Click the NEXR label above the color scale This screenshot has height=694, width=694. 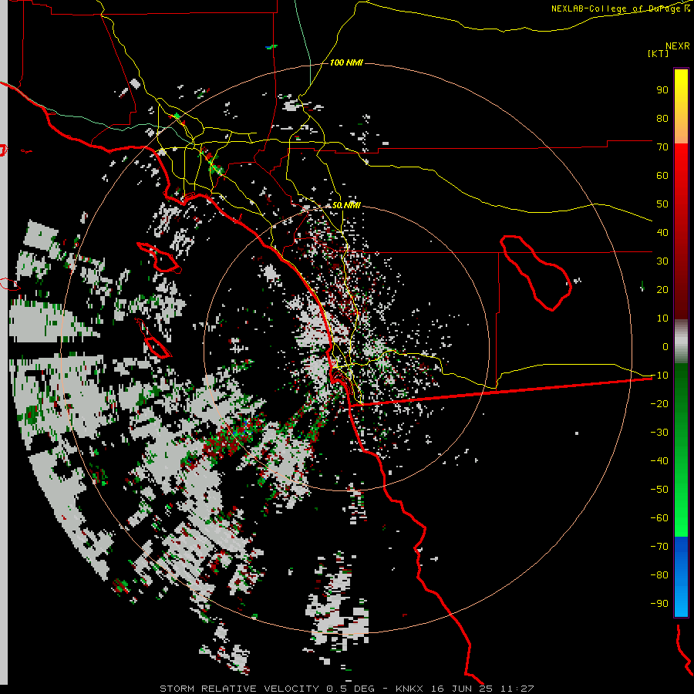(x=678, y=46)
